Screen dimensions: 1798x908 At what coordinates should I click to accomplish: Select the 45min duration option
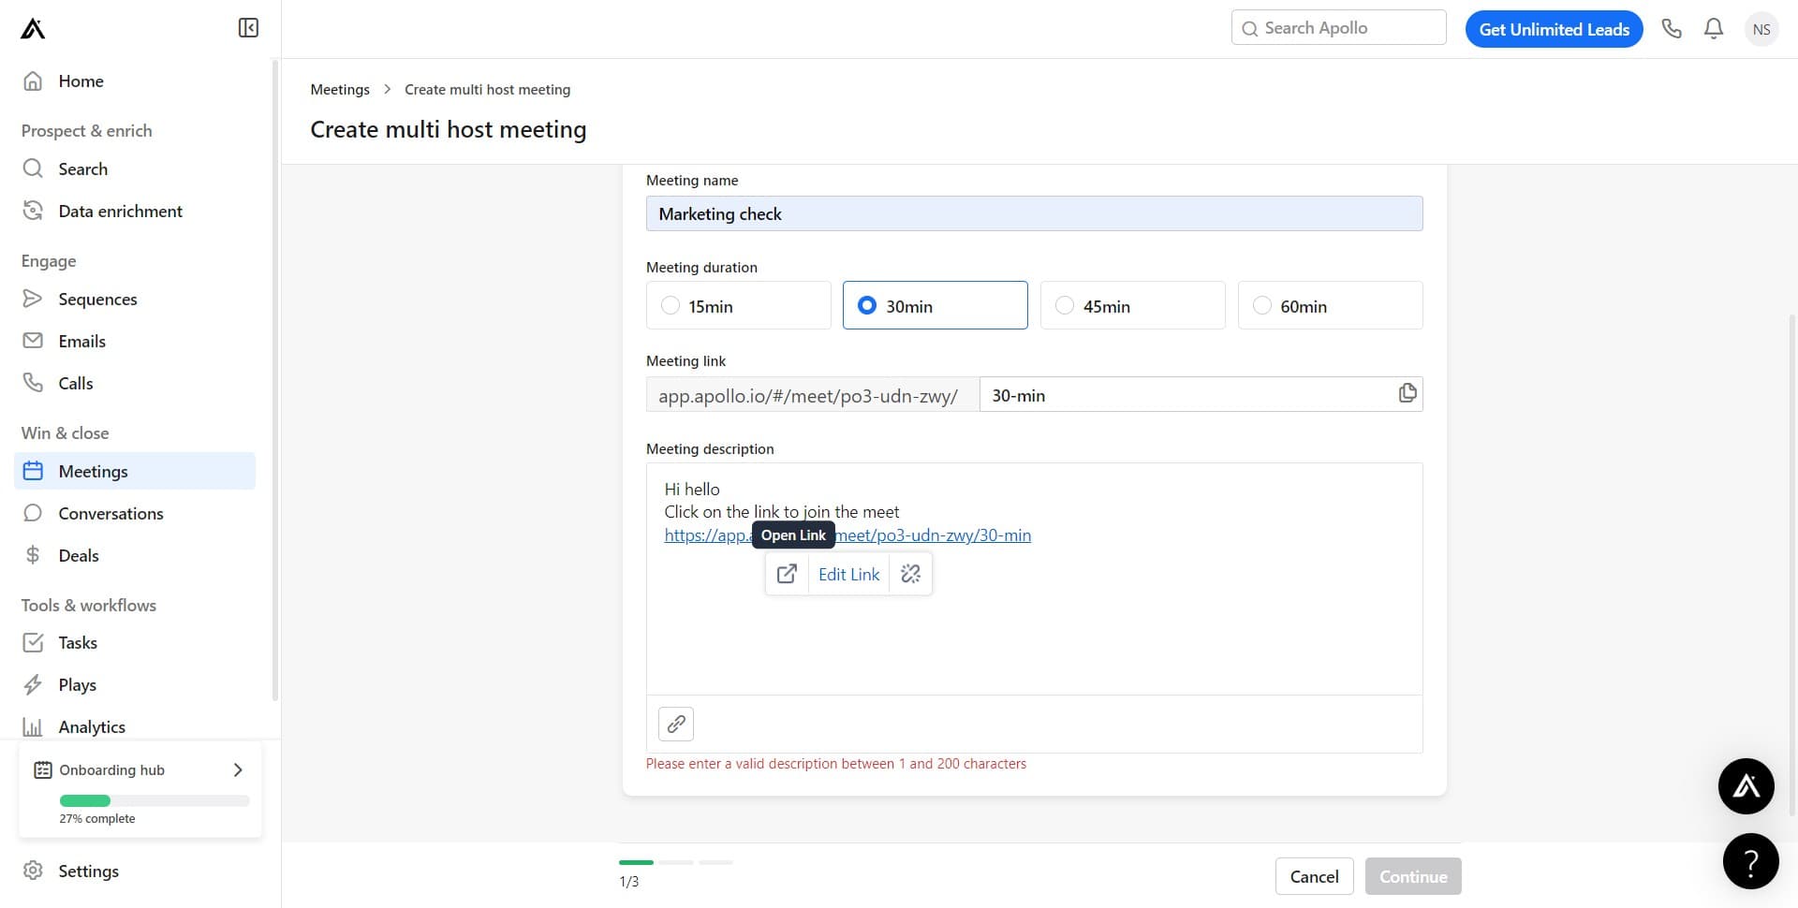(x=1065, y=305)
